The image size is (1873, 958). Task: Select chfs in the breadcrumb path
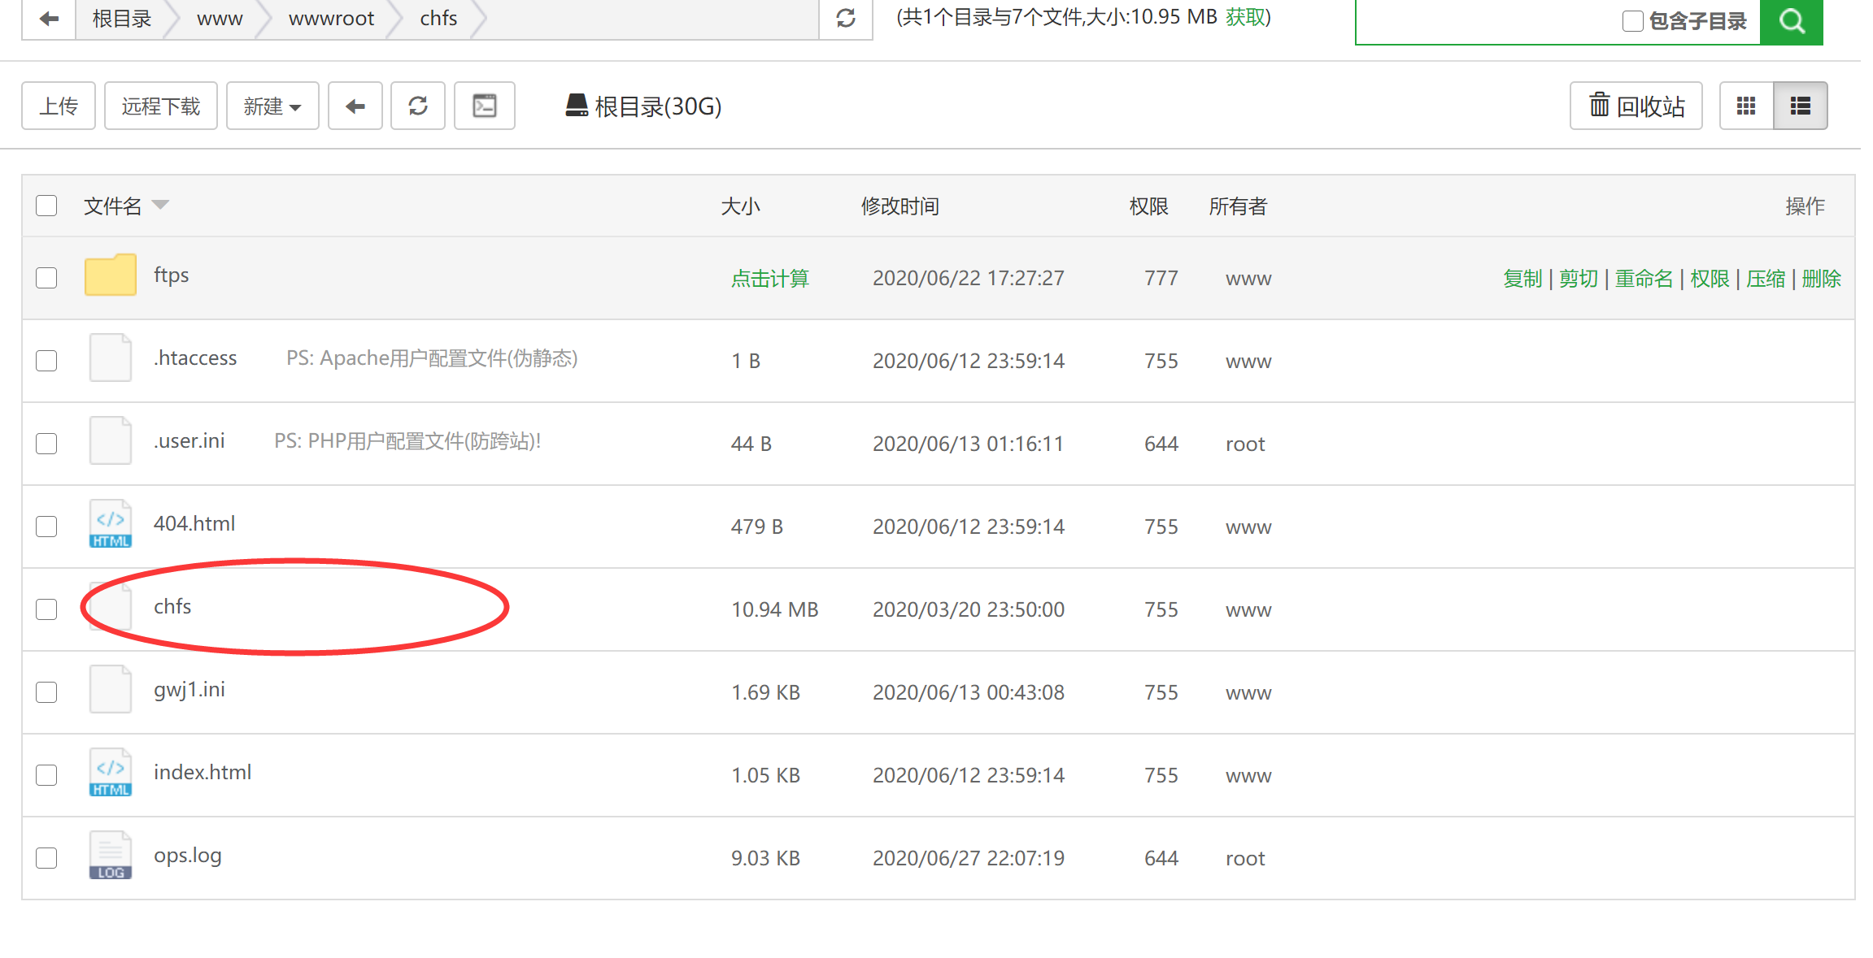(x=438, y=18)
